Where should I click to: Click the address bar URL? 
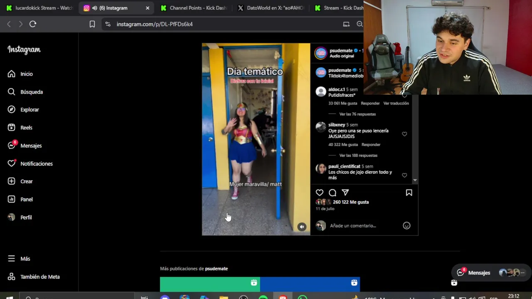[155, 24]
